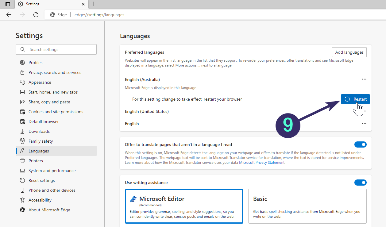Disable offer to translate pages toggle
The image size is (386, 227).
coord(360,144)
